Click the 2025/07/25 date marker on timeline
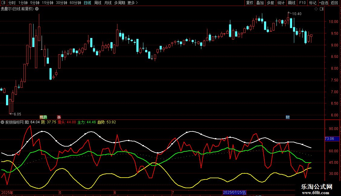The height and width of the screenshot is (196, 341). coord(234,192)
